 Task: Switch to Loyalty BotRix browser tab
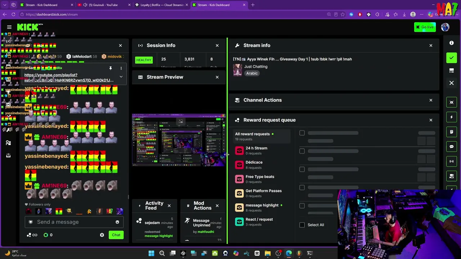161,5
